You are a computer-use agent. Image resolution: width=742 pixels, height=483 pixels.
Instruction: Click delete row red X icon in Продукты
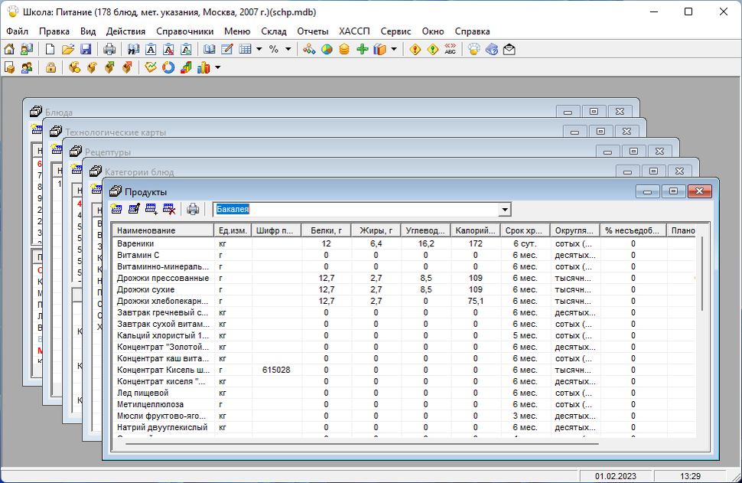[x=169, y=209]
